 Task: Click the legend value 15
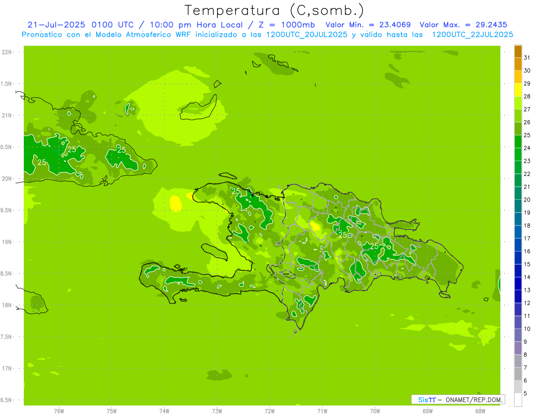coord(527,265)
